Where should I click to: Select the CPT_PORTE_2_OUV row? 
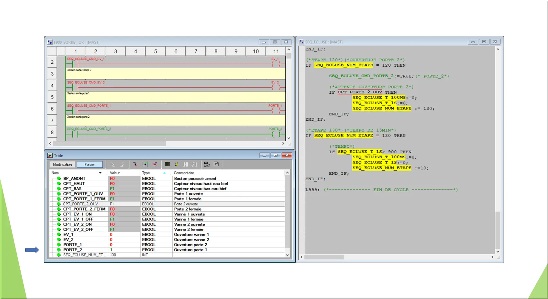(167, 204)
